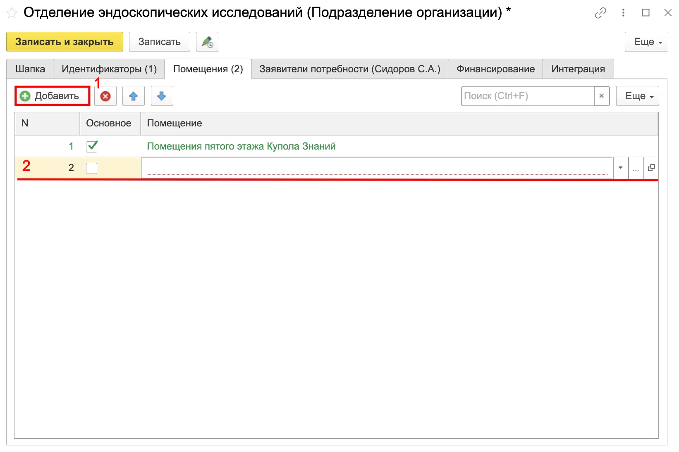The image size is (679, 452).
Task: Click Записать и закрыть button
Action: (x=65, y=42)
